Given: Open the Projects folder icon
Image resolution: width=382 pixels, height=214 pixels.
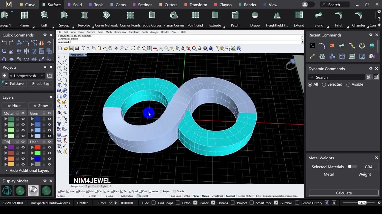Looking at the screenshot, I should (x=50, y=76).
